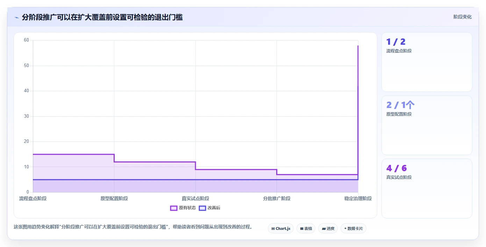The height and width of the screenshot is (247, 486).
Task: Click the purple 原有状态 legend swatch
Action: (174, 208)
